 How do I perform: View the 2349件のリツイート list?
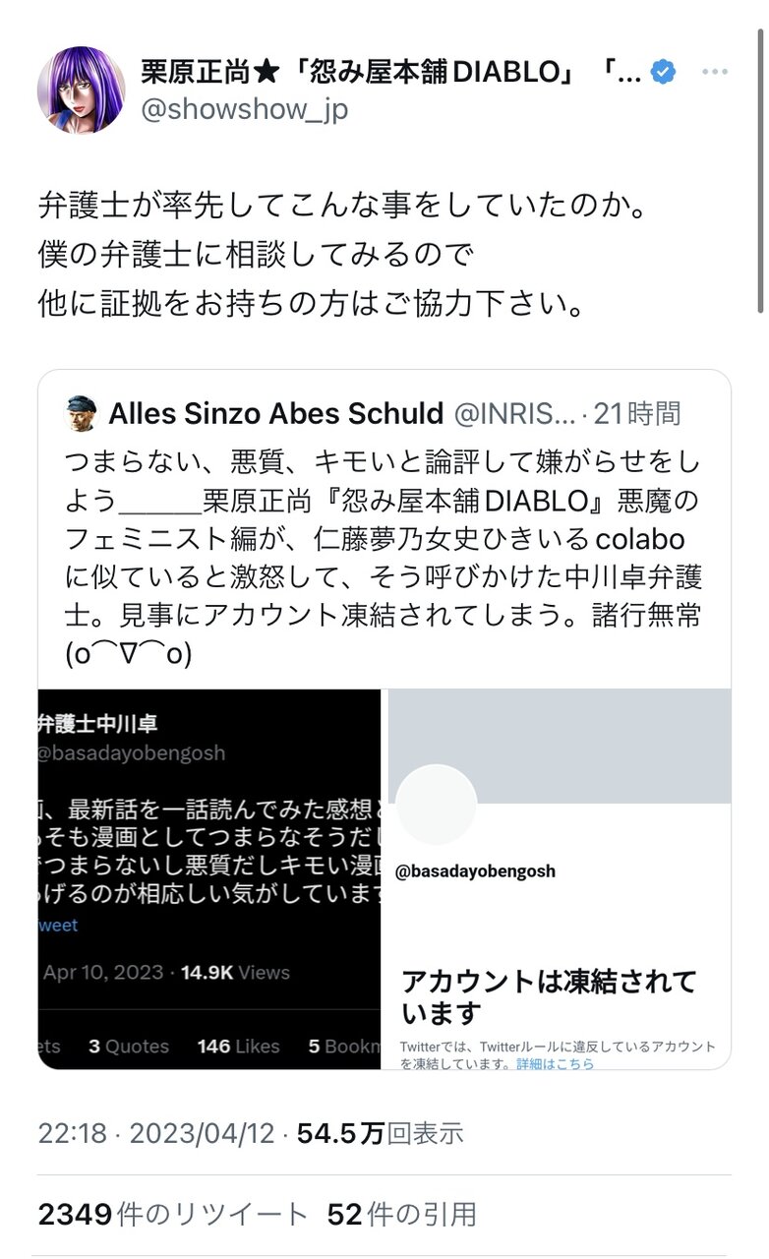pos(173,1215)
